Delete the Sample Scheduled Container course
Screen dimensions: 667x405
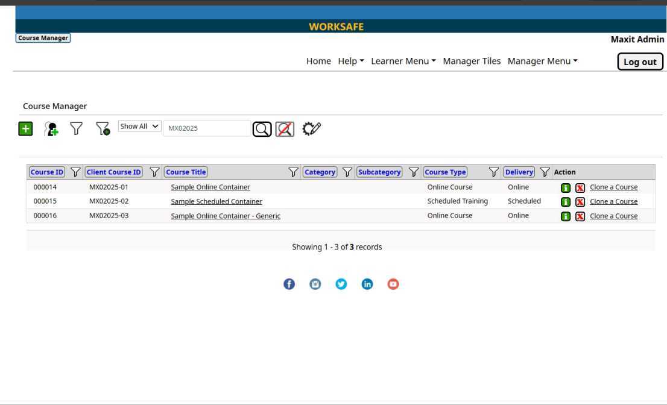pyautogui.click(x=580, y=202)
